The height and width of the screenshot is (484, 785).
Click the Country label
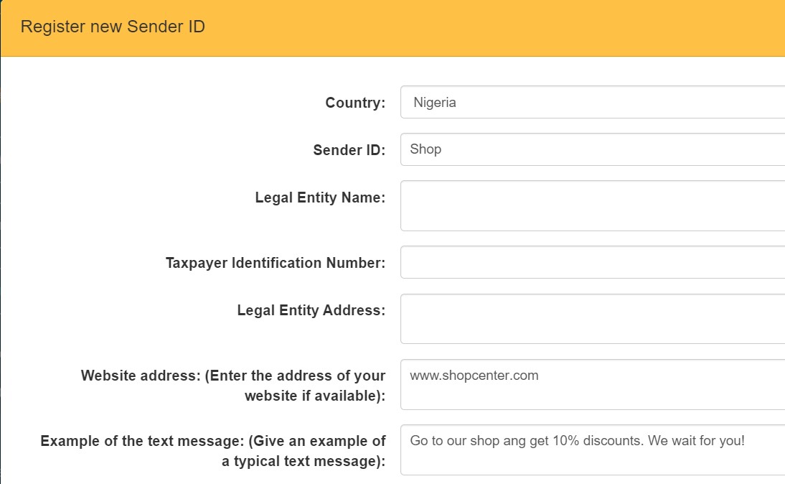(354, 103)
